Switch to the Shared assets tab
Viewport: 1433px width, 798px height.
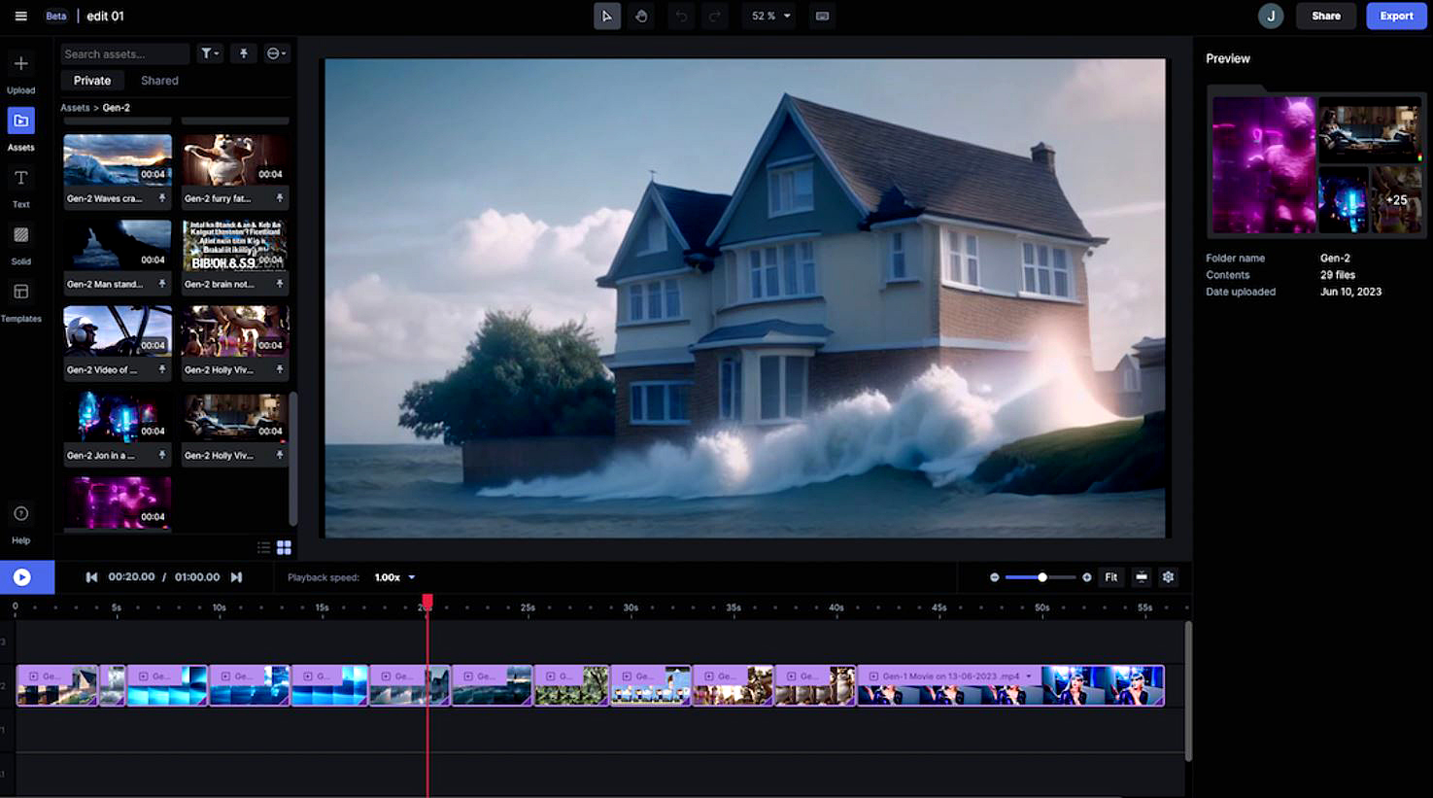(x=159, y=81)
